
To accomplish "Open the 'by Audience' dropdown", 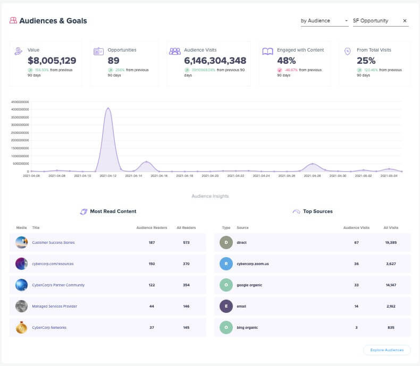I will (x=324, y=21).
